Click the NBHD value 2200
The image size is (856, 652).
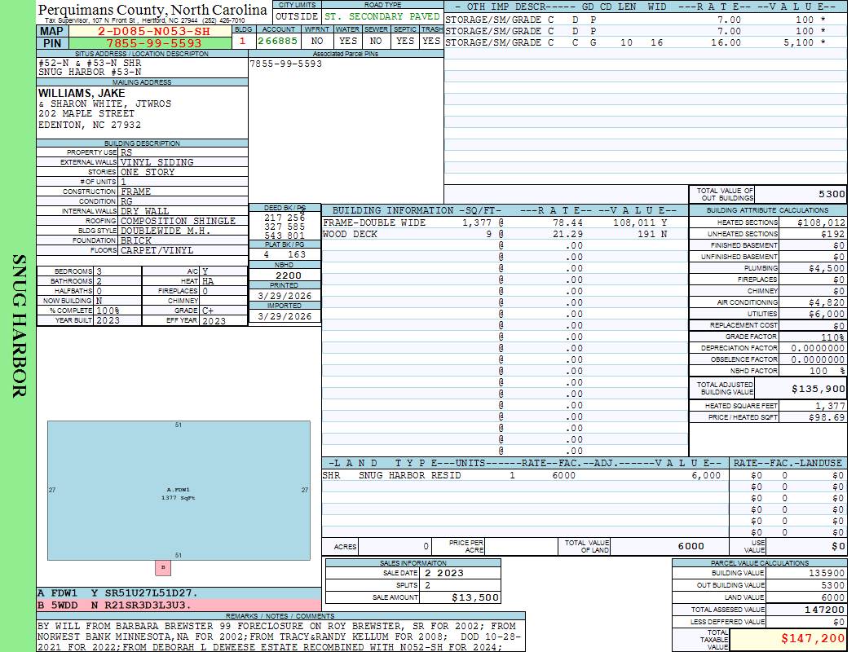(x=285, y=276)
